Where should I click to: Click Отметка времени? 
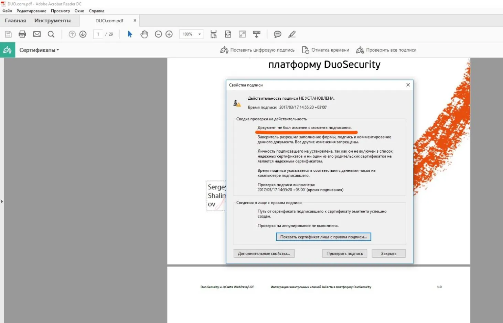tap(325, 50)
